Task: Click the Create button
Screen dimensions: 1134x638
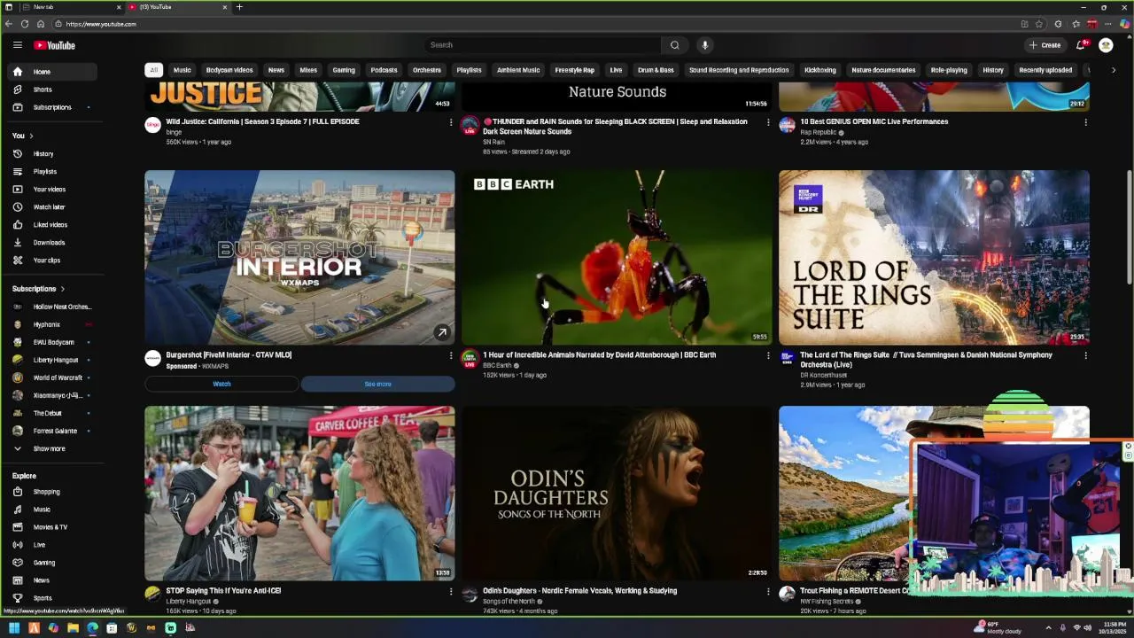Action: coord(1045,45)
